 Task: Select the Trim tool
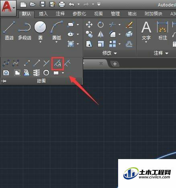tap(113, 25)
